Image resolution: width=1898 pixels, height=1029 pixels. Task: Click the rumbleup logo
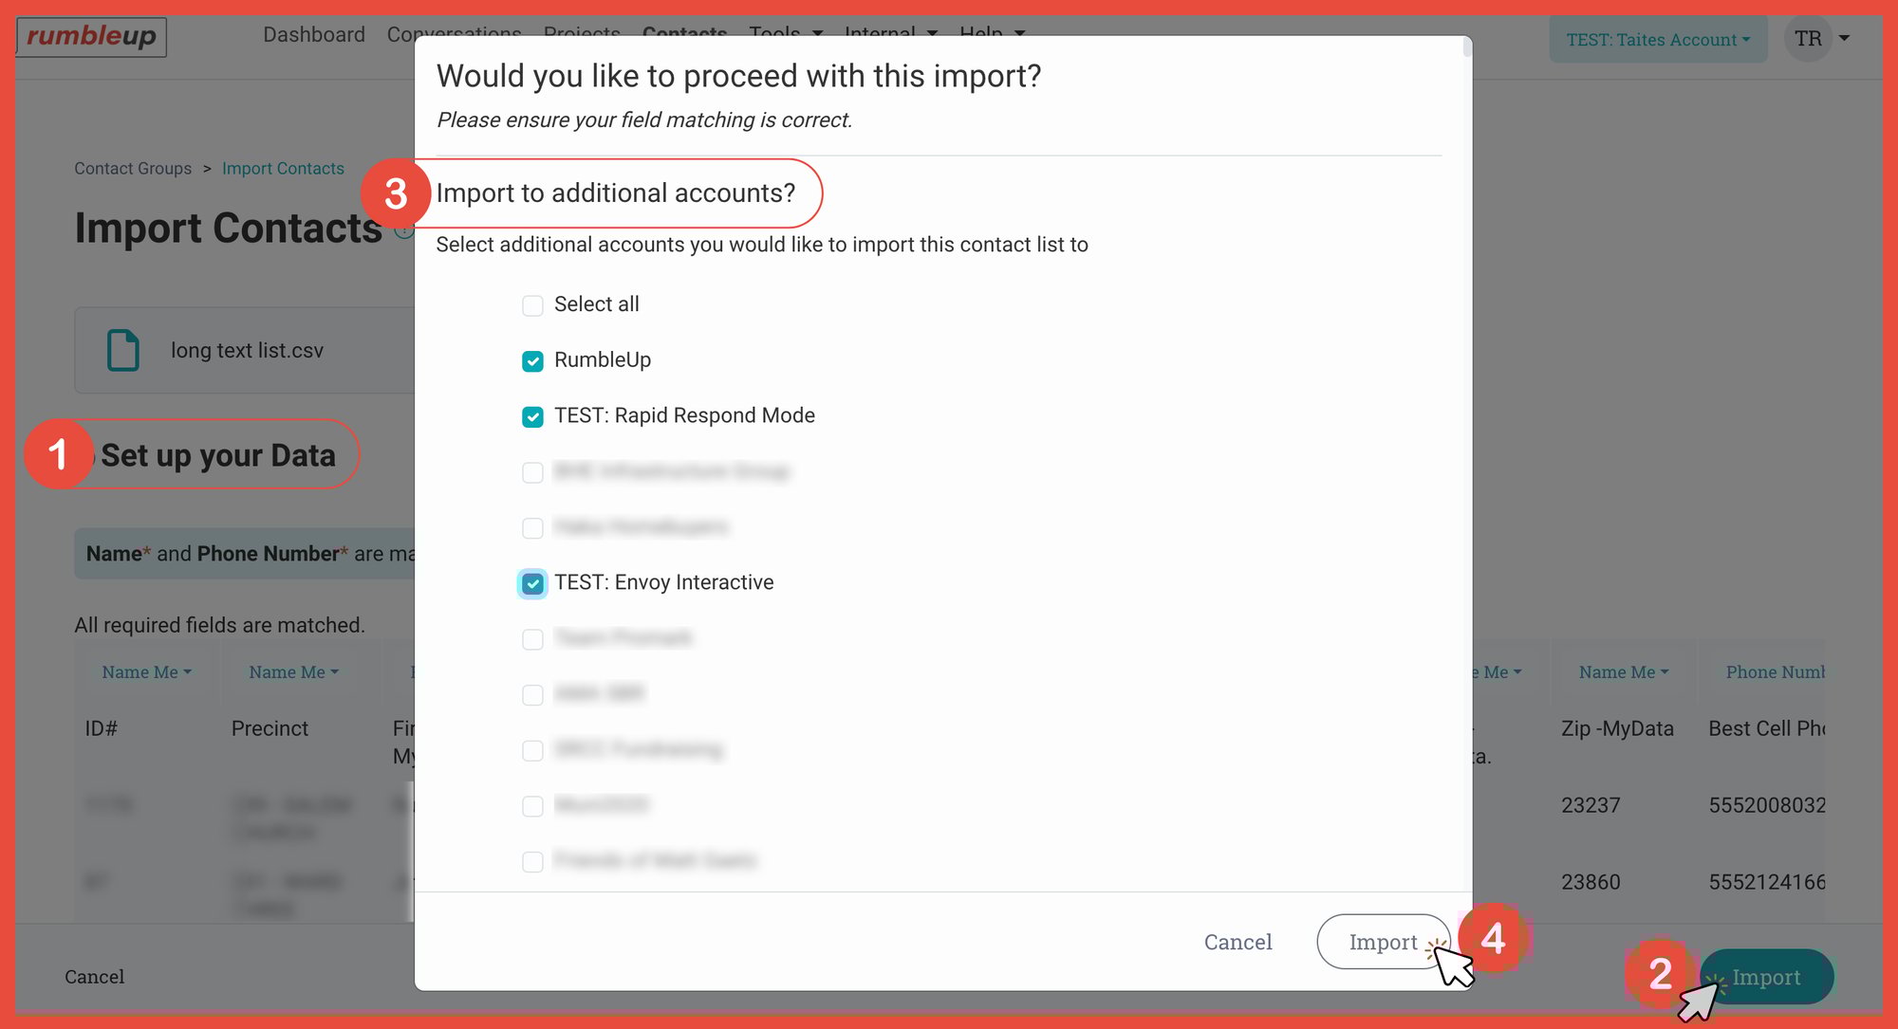pyautogui.click(x=90, y=37)
